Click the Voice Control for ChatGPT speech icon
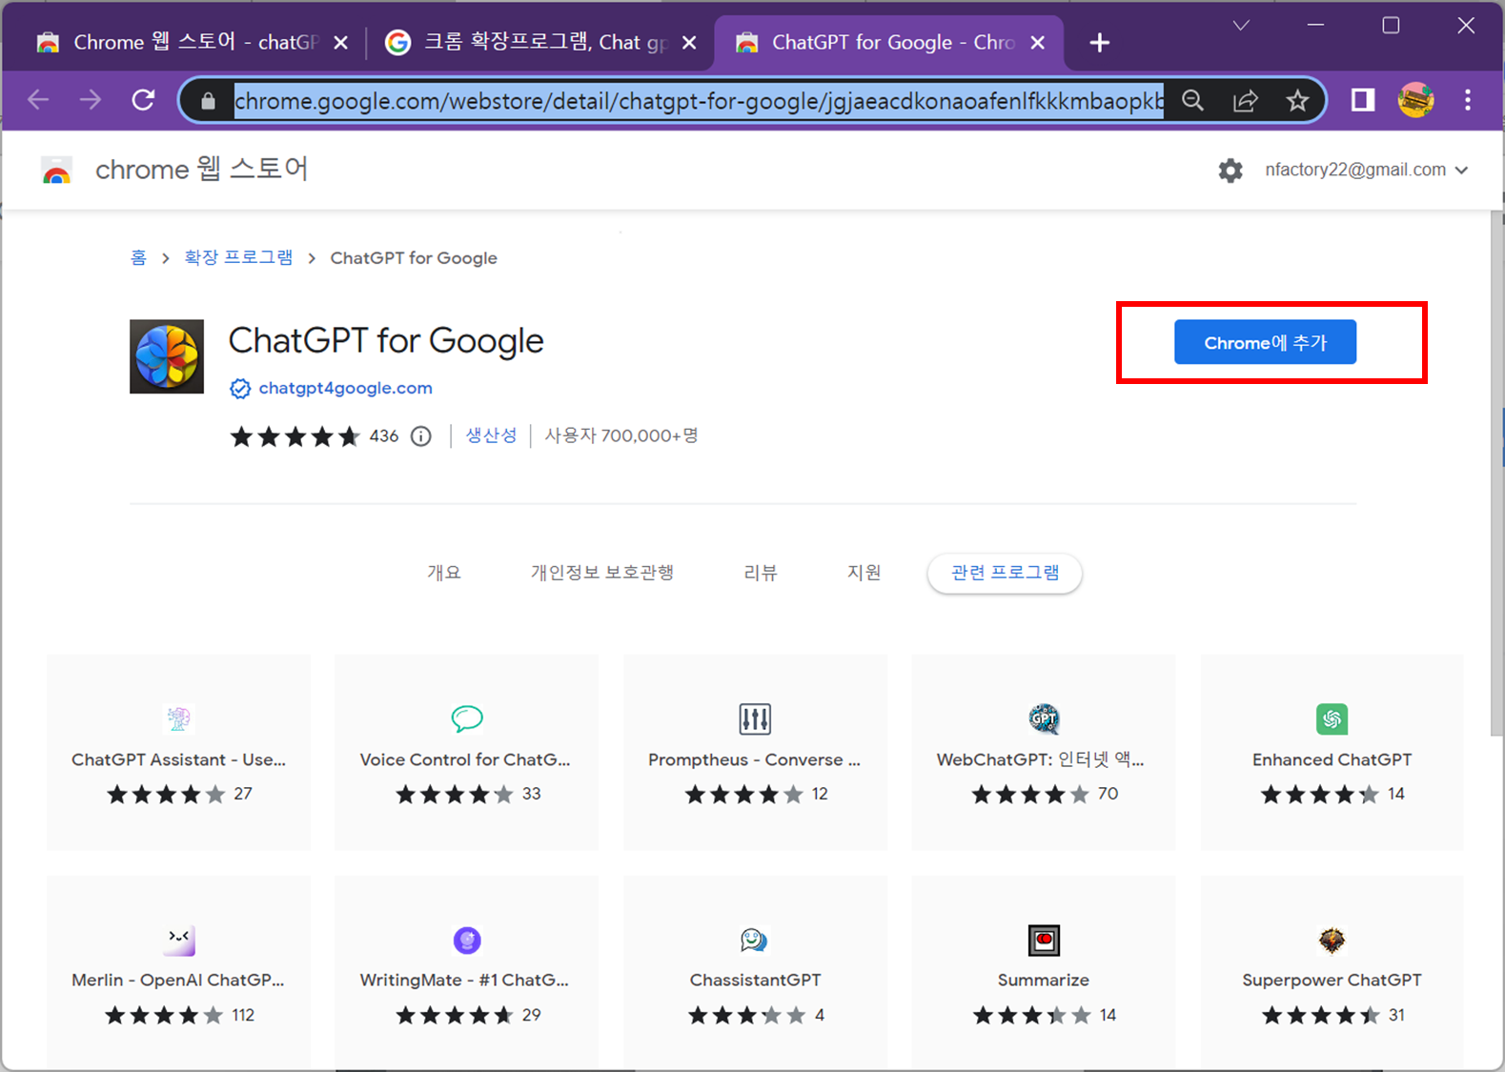 click(x=467, y=718)
